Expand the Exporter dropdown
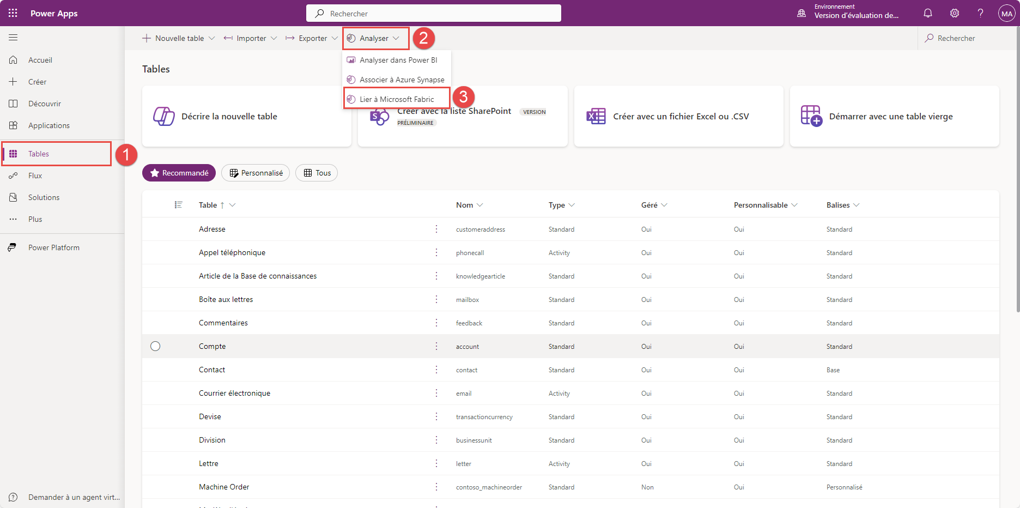Image resolution: width=1020 pixels, height=508 pixels. [335, 38]
